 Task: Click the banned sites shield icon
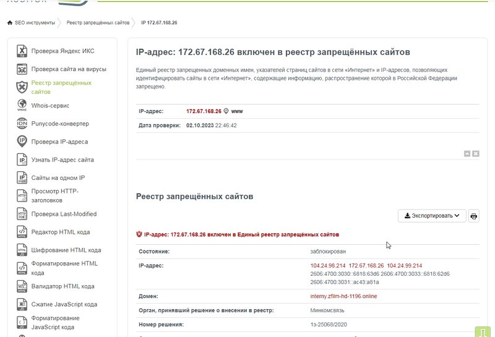(x=22, y=87)
